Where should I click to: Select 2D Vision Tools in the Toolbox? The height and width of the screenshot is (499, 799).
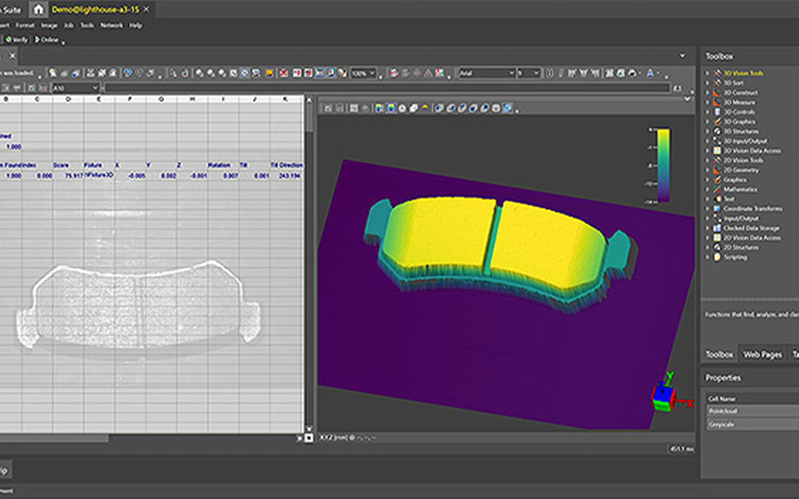pos(743,160)
